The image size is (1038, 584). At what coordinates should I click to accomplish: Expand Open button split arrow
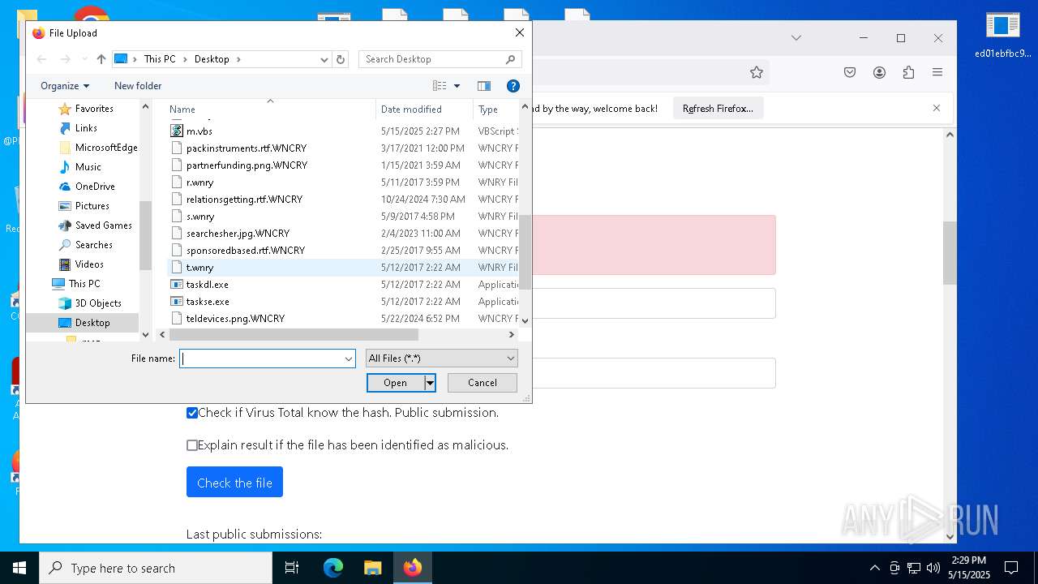point(431,383)
